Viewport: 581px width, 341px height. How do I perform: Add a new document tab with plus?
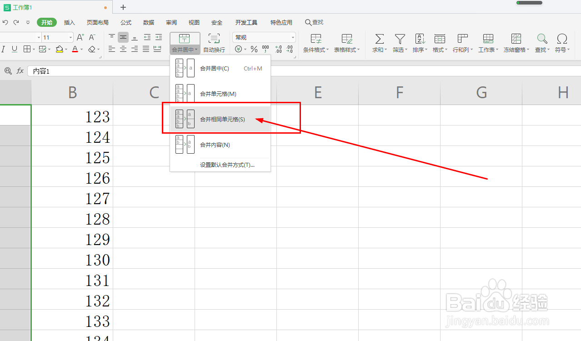tap(123, 7)
